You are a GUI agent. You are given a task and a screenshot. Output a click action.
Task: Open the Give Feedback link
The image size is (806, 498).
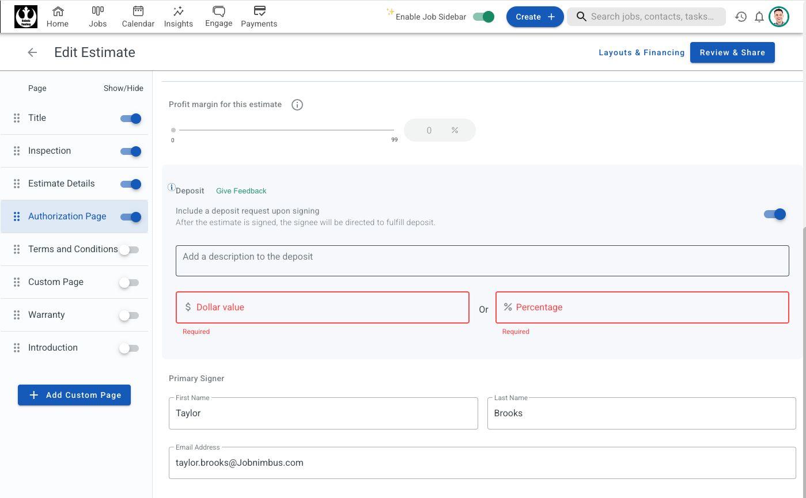[x=241, y=191]
